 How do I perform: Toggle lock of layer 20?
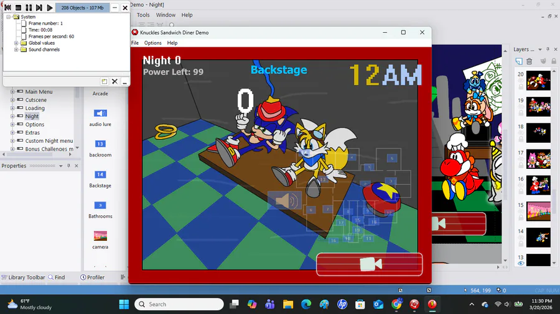tap(521, 87)
